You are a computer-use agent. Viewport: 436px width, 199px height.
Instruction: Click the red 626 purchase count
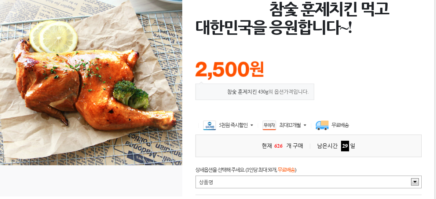tap(278, 146)
